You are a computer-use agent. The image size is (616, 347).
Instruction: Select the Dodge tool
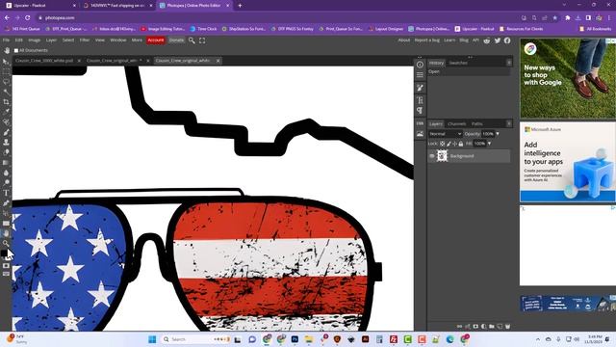[6, 182]
